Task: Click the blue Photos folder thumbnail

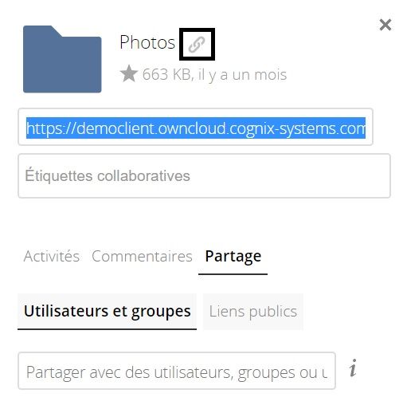Action: tap(62, 59)
